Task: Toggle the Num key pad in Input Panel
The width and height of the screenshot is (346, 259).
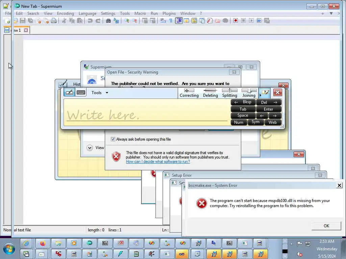Action: (x=239, y=122)
